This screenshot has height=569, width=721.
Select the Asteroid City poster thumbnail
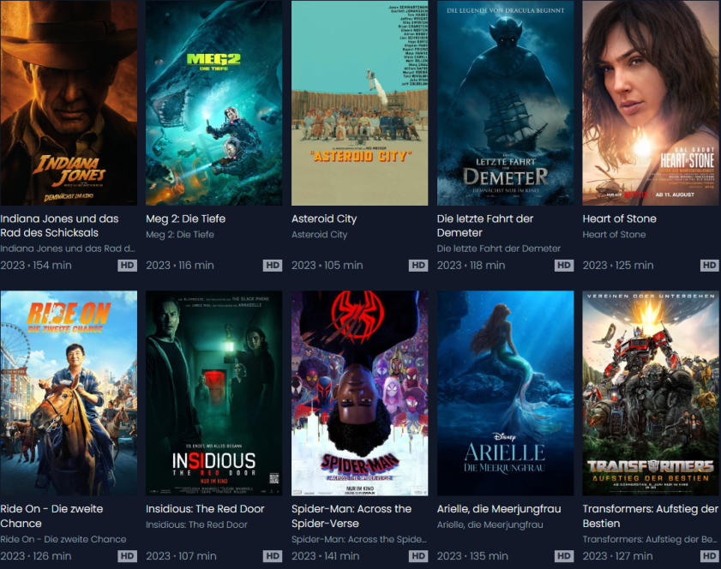tap(359, 103)
